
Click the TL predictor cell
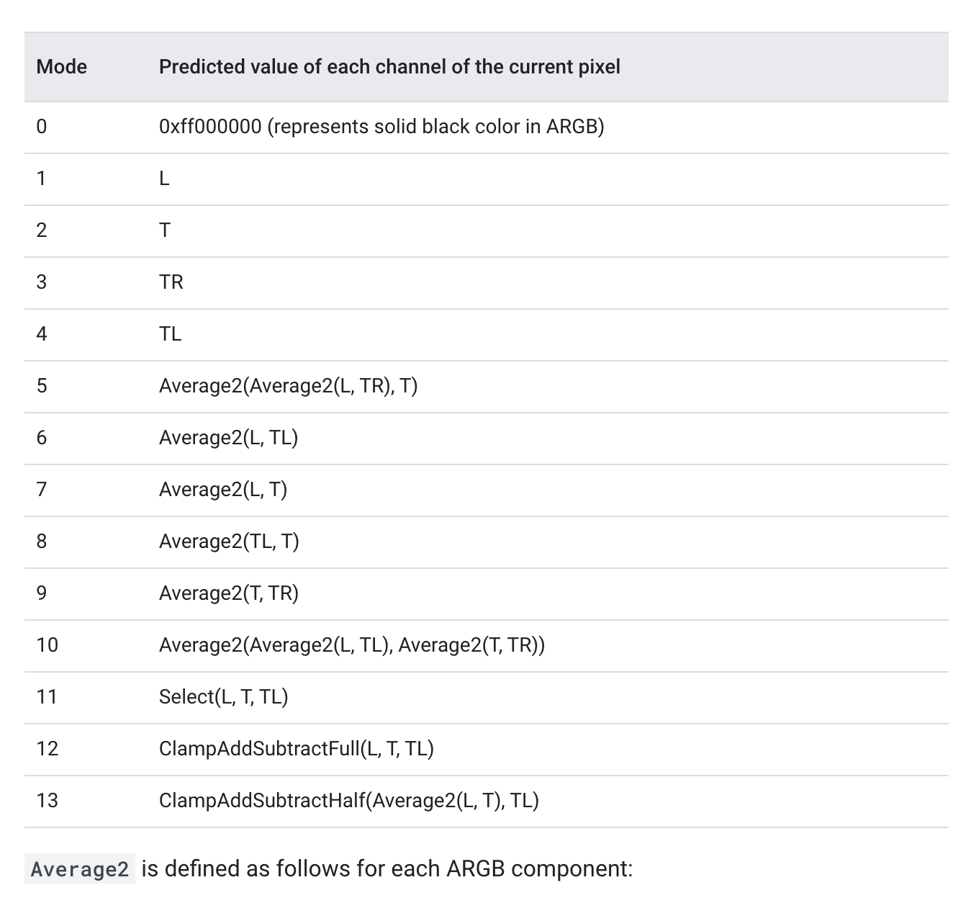click(171, 334)
